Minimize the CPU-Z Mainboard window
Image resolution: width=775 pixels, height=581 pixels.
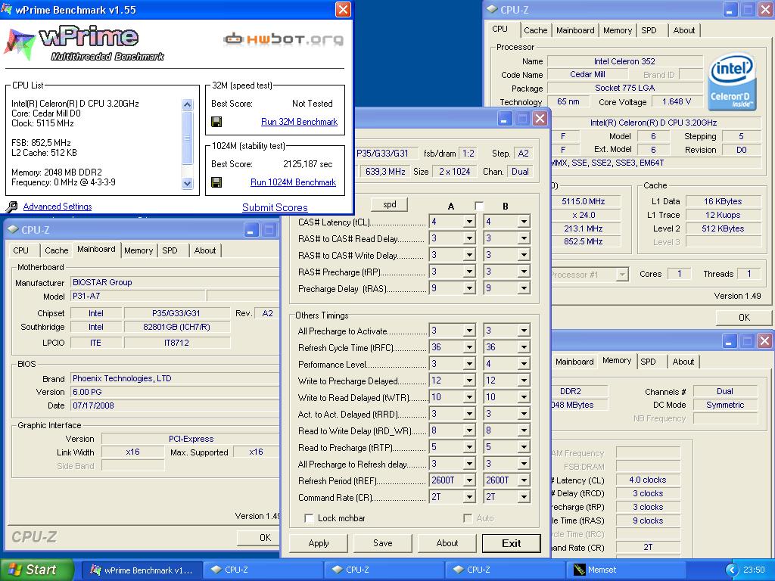251,230
